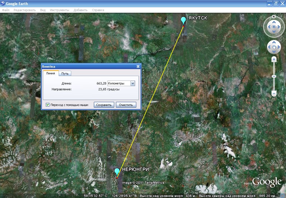Open the Справка menu
This screenshot has height=198, width=286.
(98, 10)
